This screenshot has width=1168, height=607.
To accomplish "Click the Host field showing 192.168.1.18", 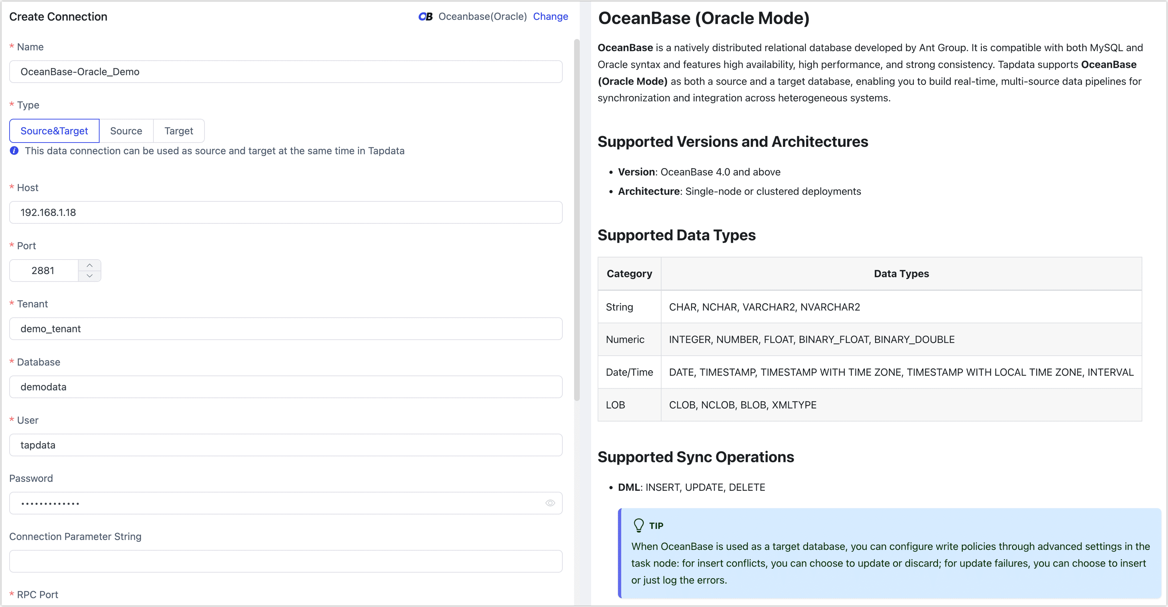I will [286, 212].
